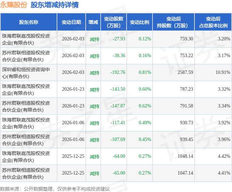Select the 变动比例 column header
Image resolution: width=232 pixels, height=192 pixels.
click(140, 22)
